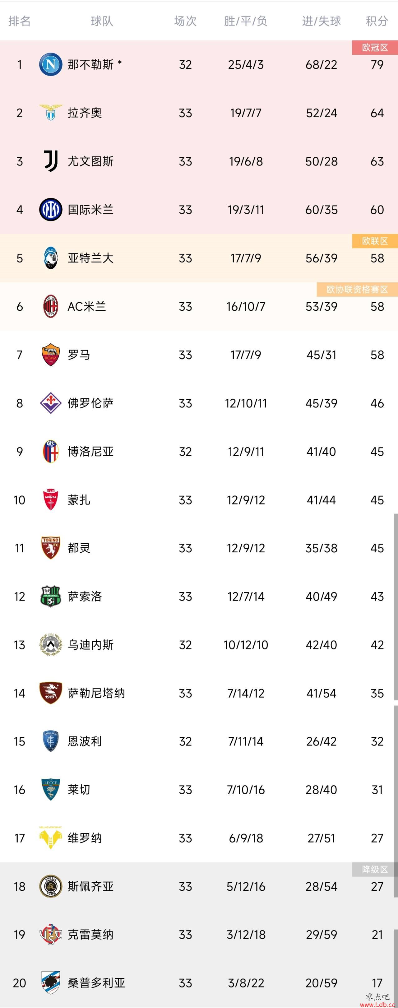Tap the Torino bull crest icon
The width and height of the screenshot is (398, 1008).
(50, 548)
